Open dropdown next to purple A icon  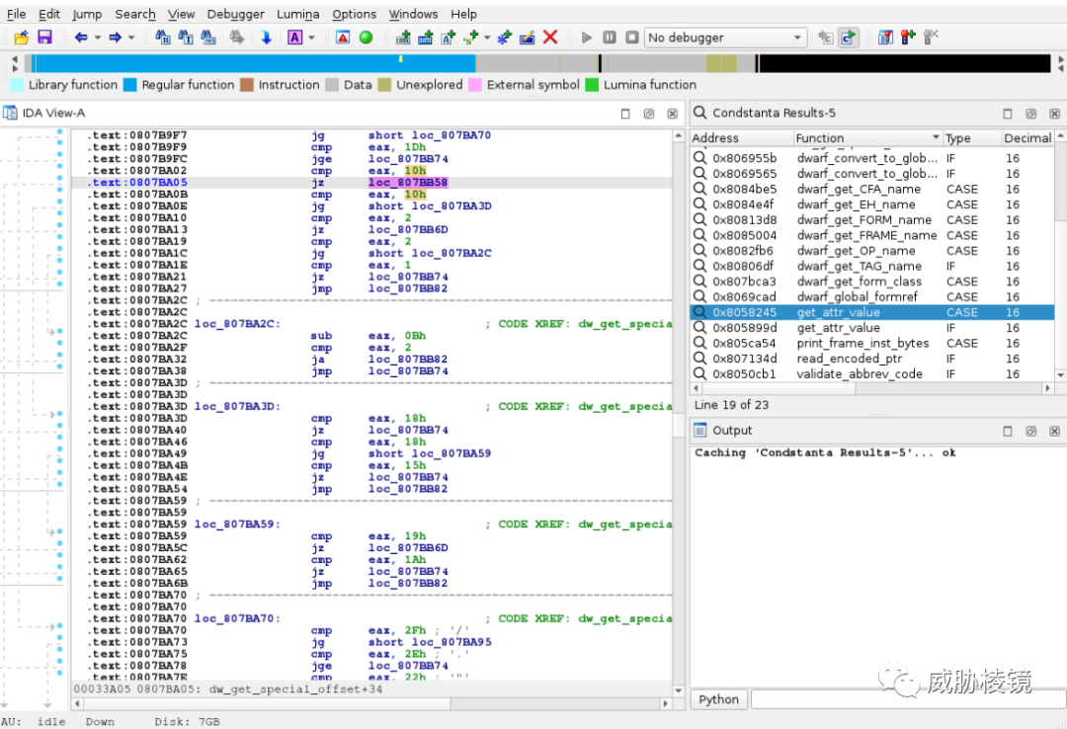point(311,38)
